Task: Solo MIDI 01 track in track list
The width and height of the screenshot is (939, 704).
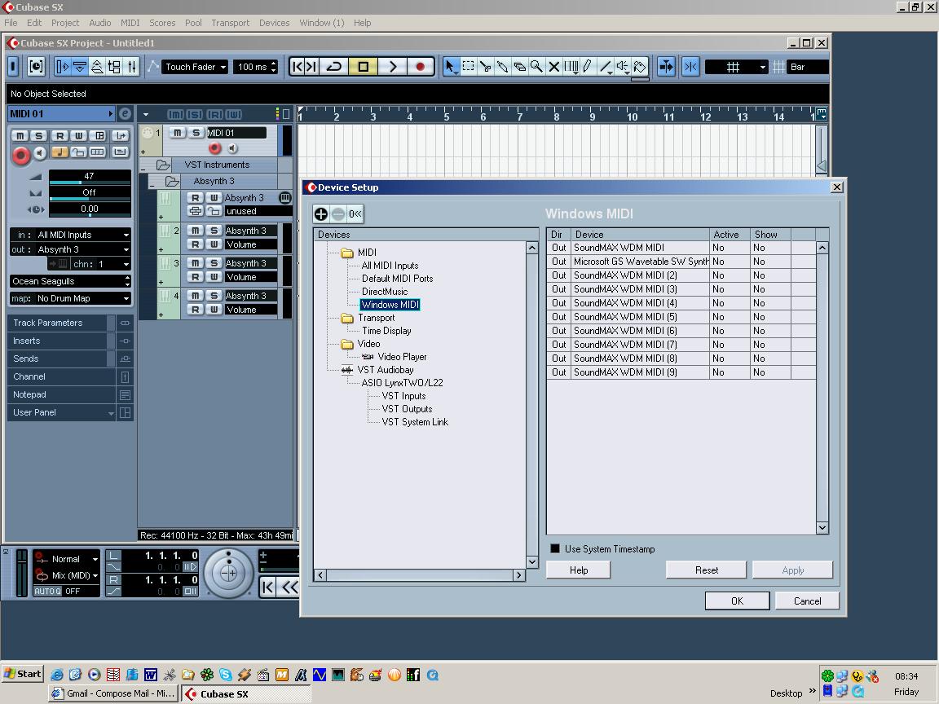Action: pos(196,133)
